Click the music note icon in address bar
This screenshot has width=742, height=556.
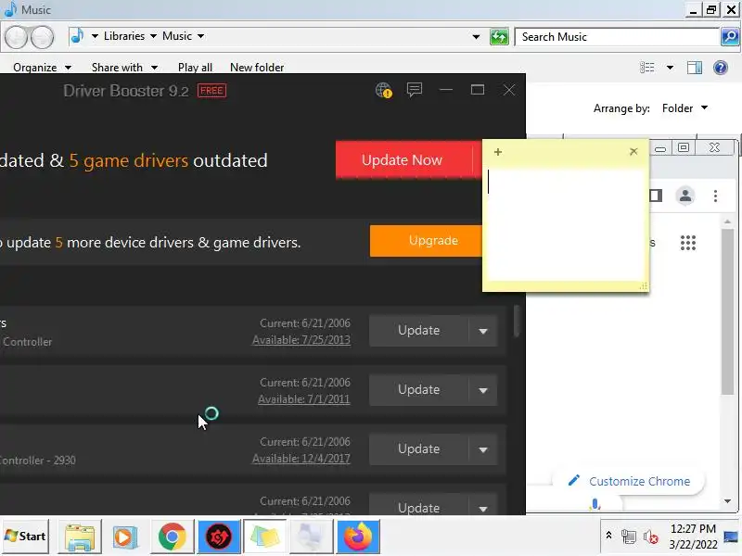click(x=77, y=36)
